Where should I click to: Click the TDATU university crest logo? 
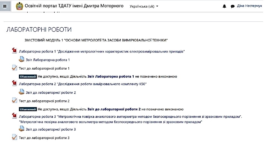(x=19, y=6)
